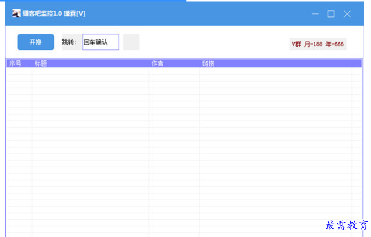Sort by the 序号 column header
The width and height of the screenshot is (371, 237).
click(19, 63)
